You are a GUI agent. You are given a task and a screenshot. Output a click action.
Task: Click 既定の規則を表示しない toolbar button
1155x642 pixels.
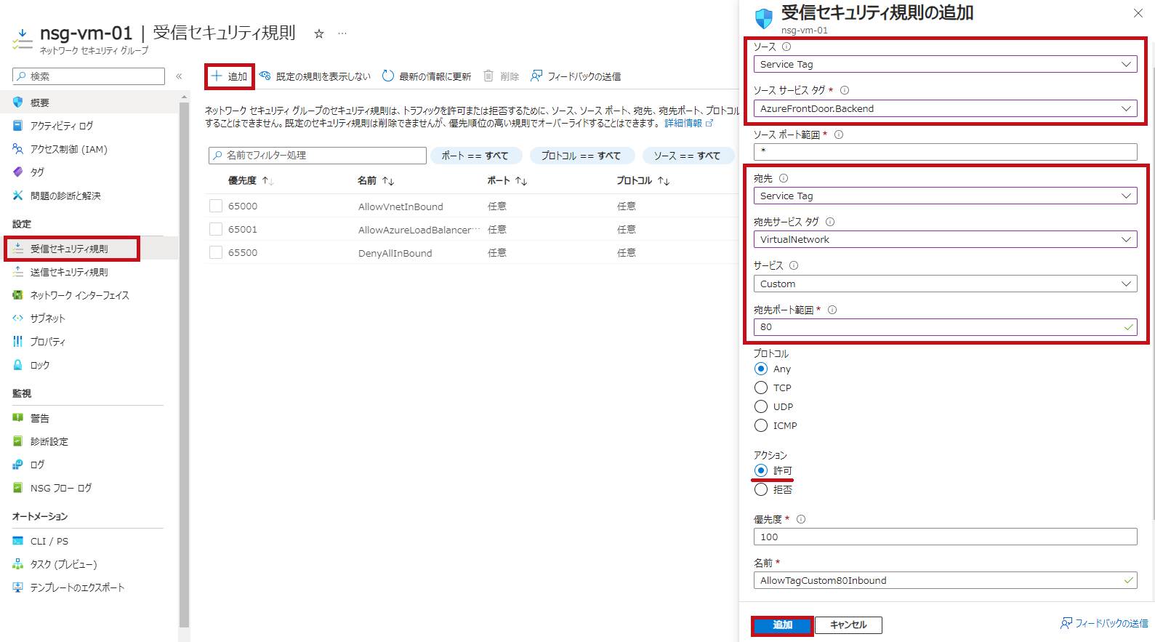coord(315,76)
